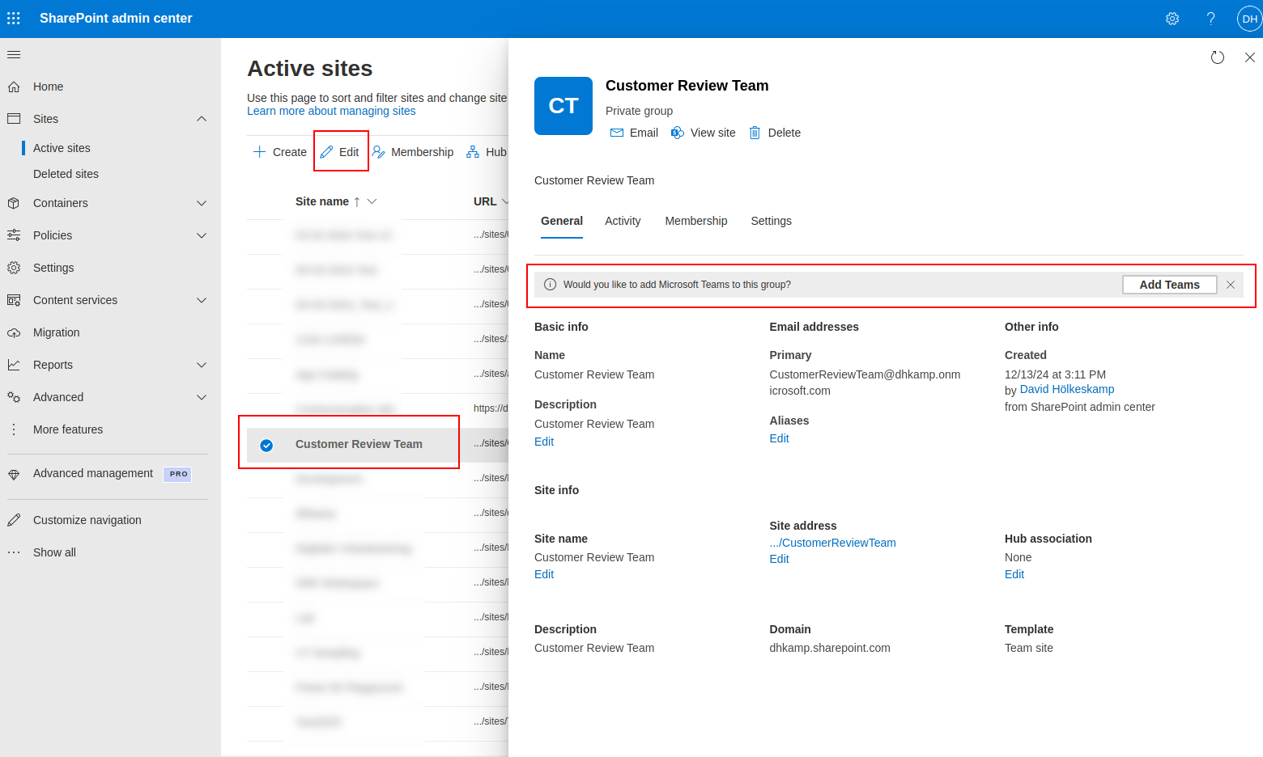
Task: Expand the Policies navigation section
Action: 202,235
